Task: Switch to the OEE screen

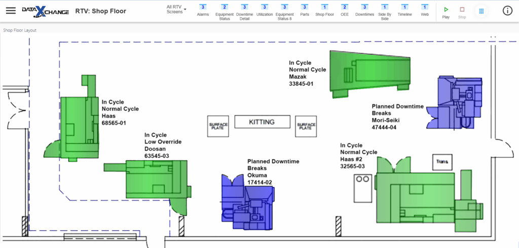Action: [x=345, y=11]
